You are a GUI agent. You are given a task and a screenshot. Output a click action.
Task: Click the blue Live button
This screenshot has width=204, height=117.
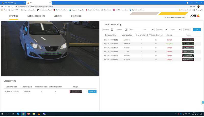coord(197,30)
